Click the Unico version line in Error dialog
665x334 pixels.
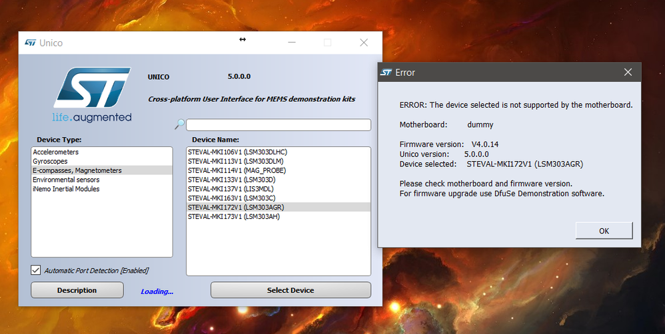pos(444,154)
